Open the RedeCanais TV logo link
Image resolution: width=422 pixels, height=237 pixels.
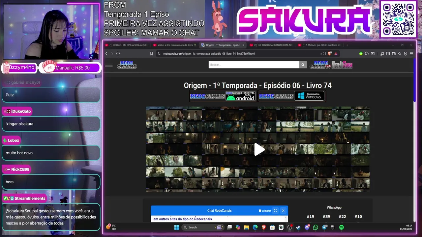(320, 65)
